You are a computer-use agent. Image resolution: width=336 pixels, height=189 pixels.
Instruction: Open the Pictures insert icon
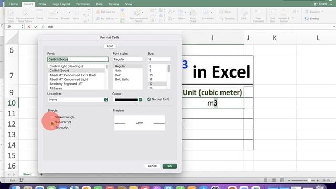(53, 15)
